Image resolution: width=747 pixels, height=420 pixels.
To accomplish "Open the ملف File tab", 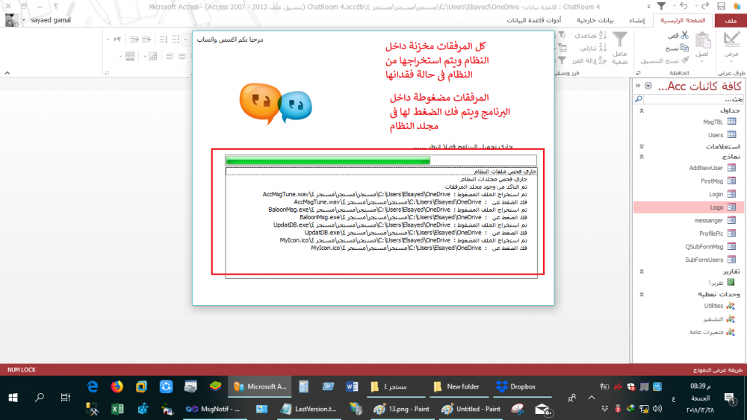I will click(731, 20).
